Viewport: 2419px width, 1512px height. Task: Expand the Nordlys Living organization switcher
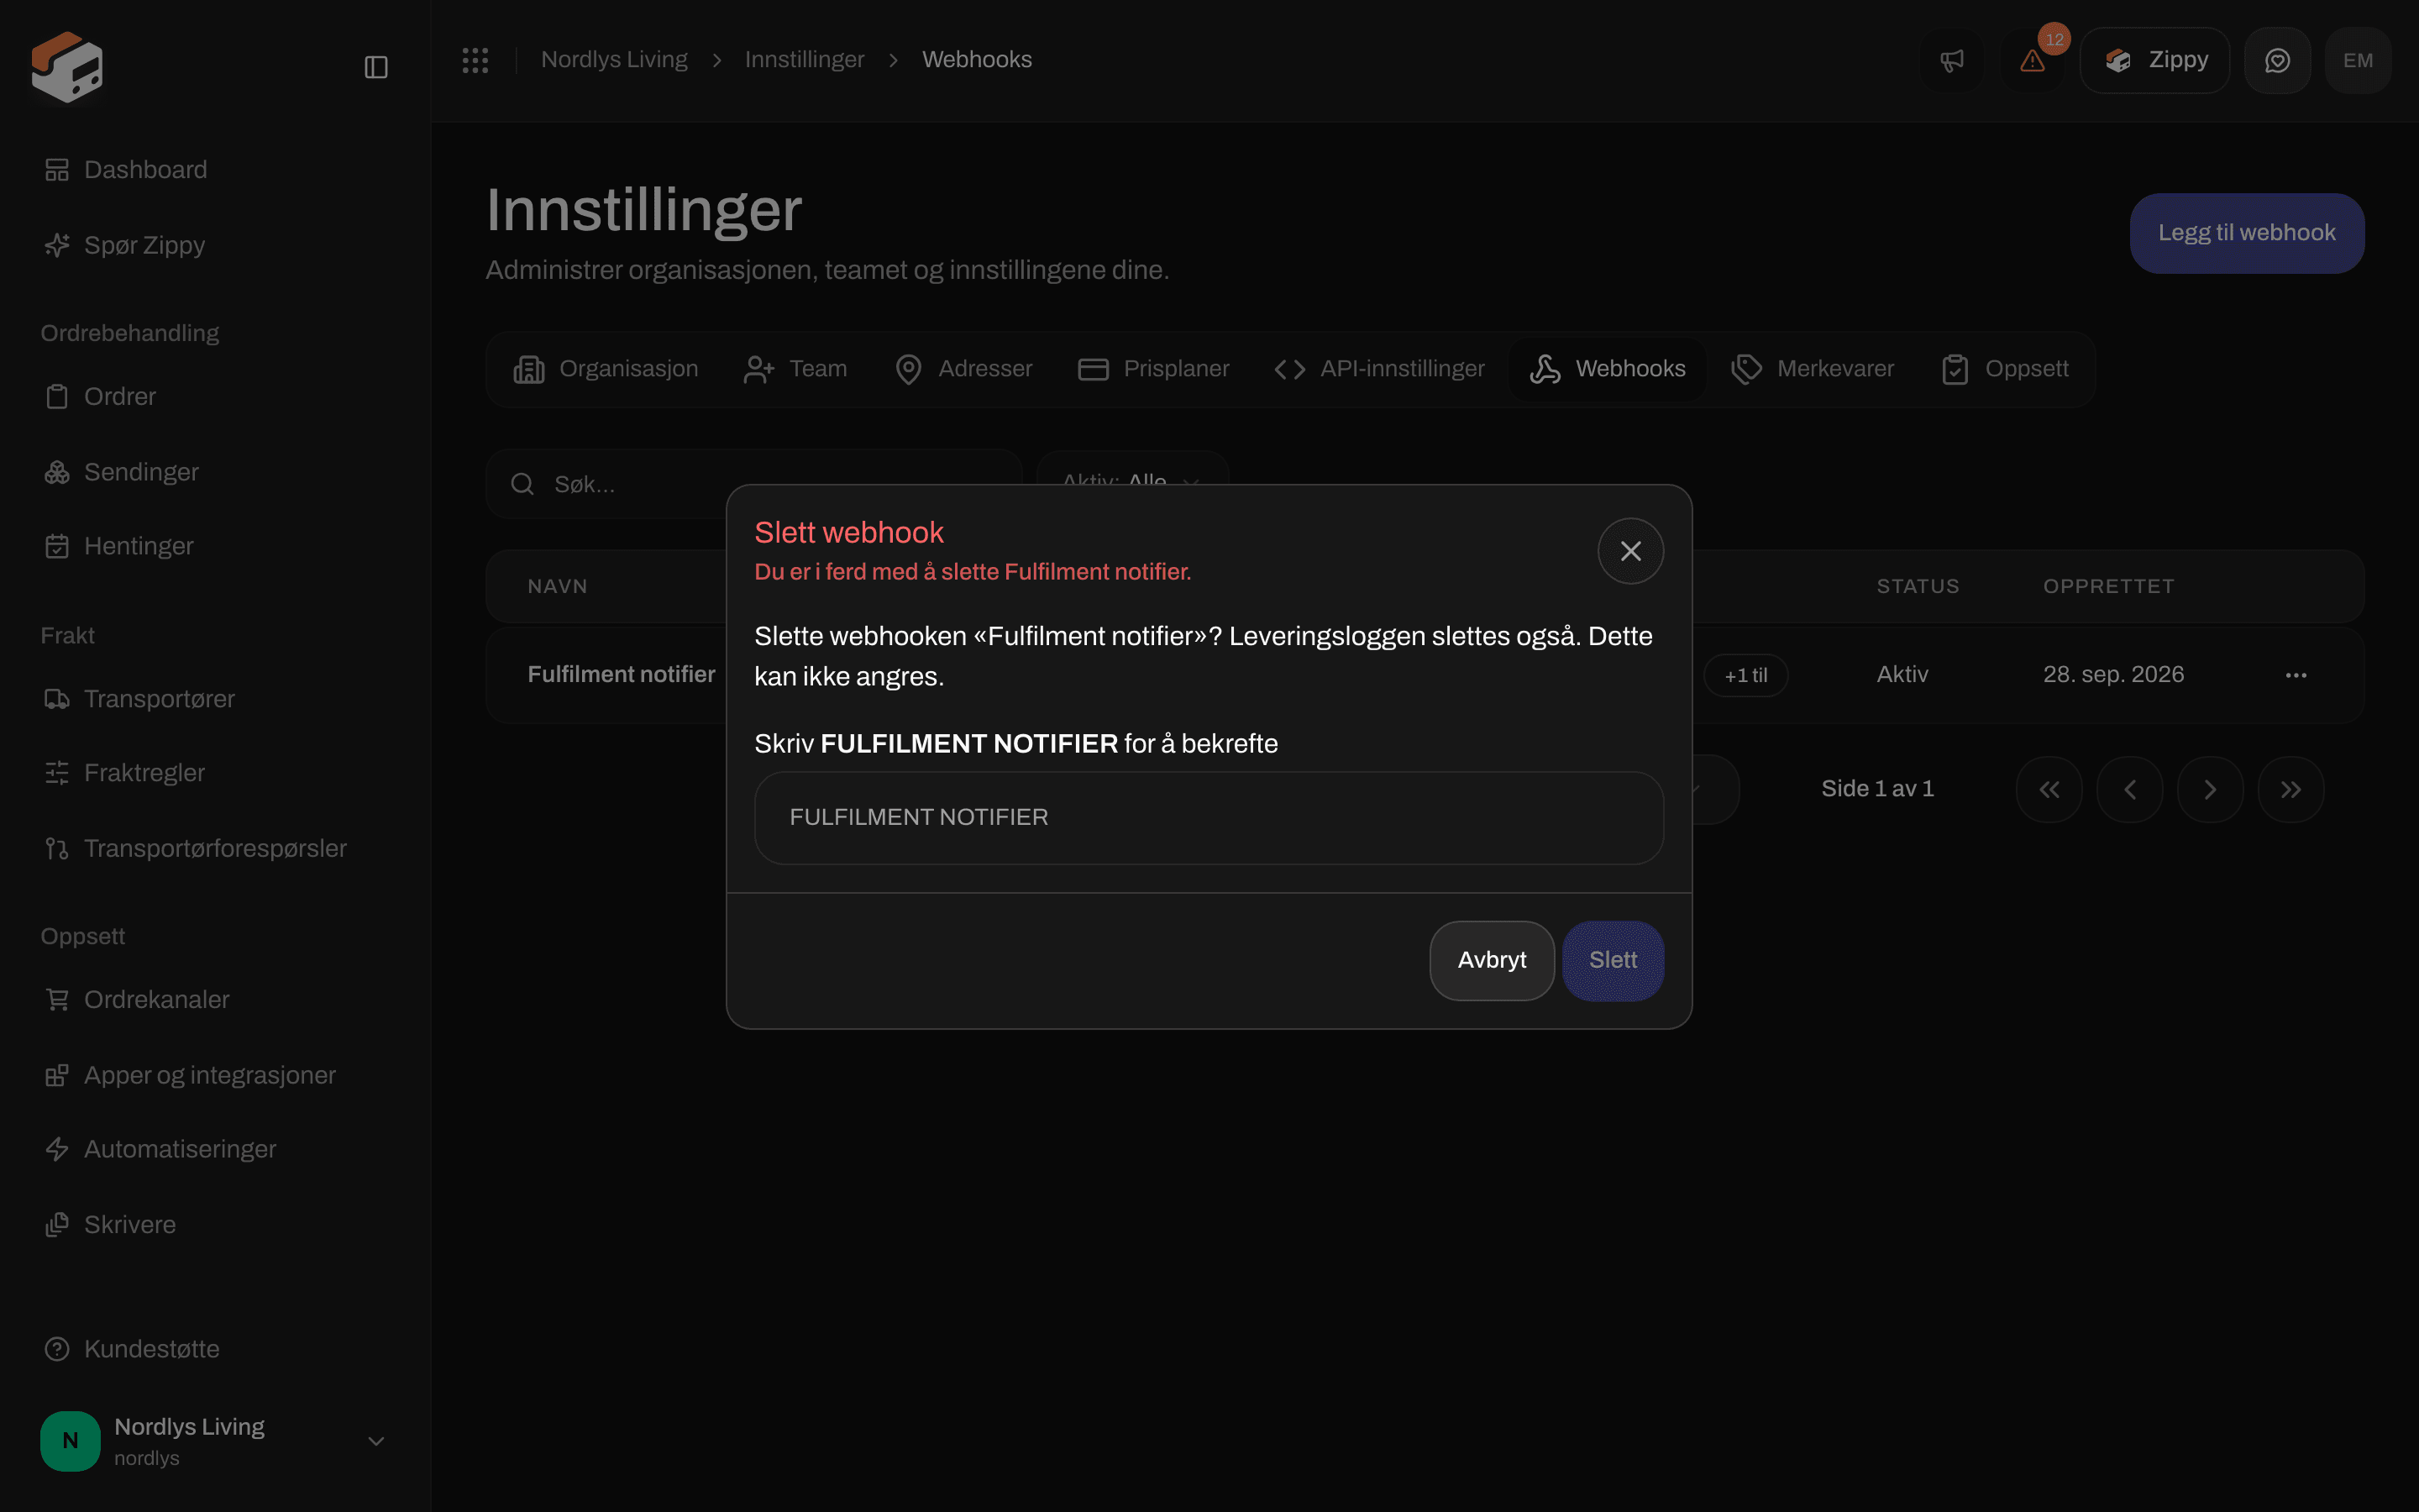point(215,1441)
